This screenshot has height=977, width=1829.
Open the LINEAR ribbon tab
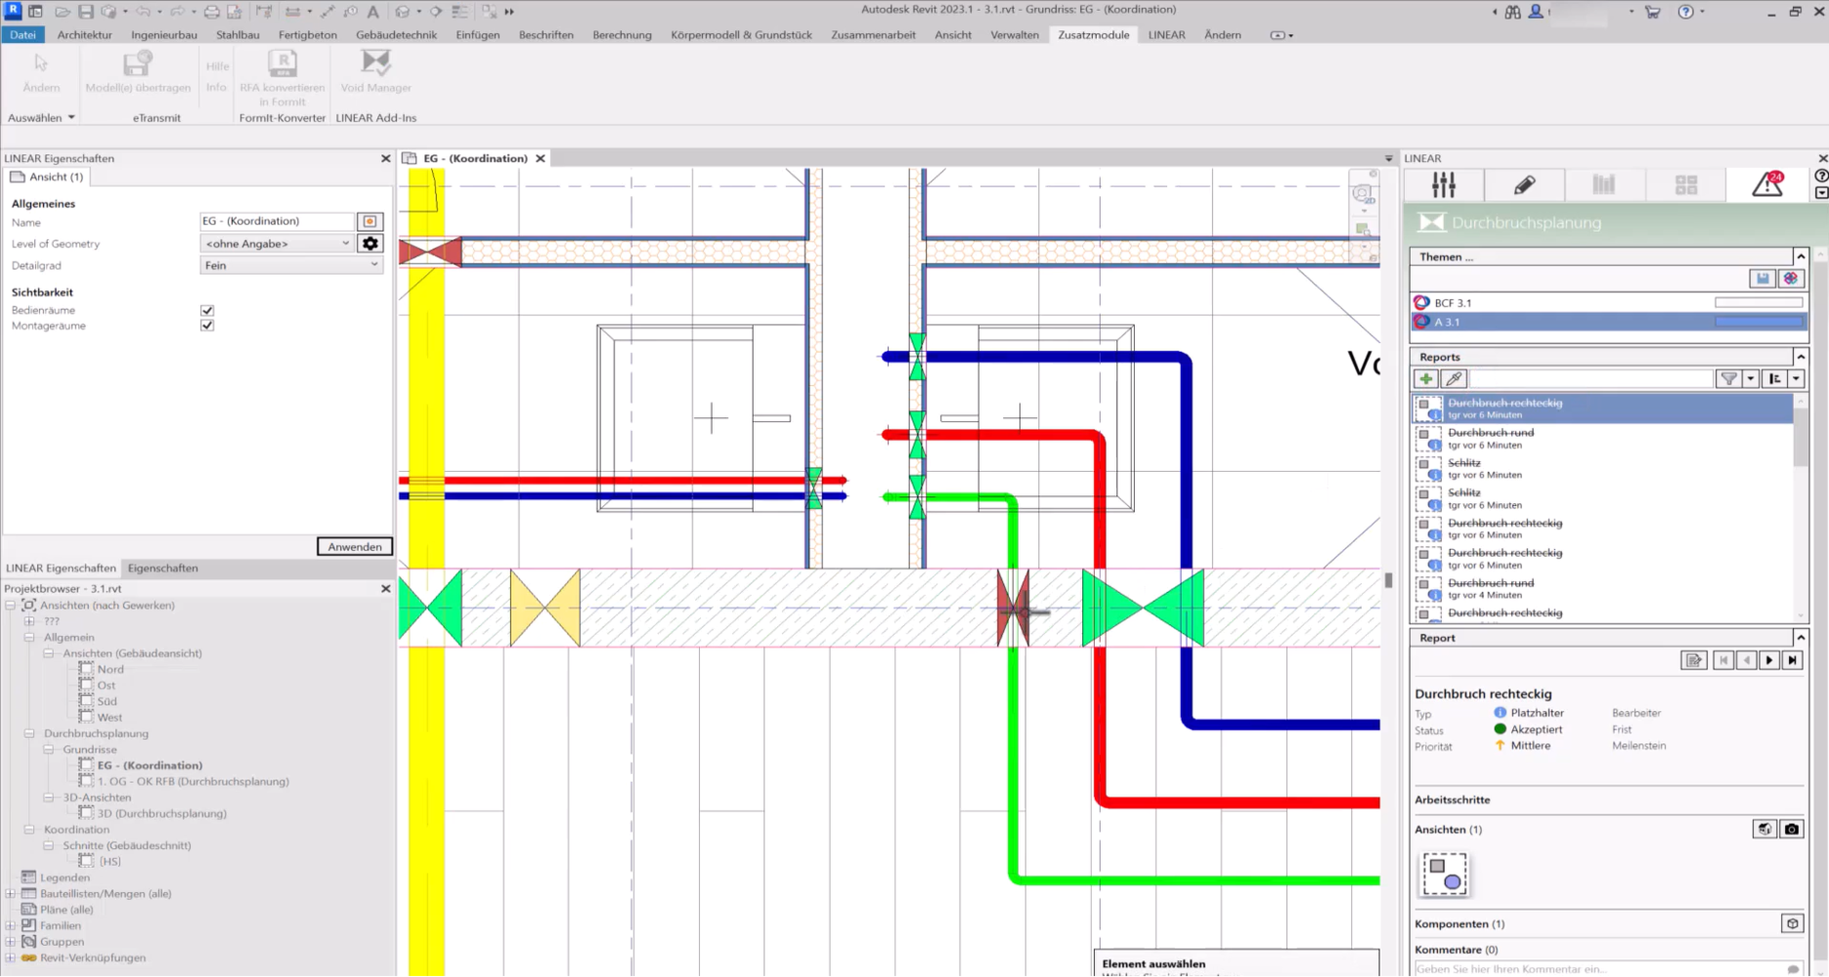click(x=1166, y=34)
